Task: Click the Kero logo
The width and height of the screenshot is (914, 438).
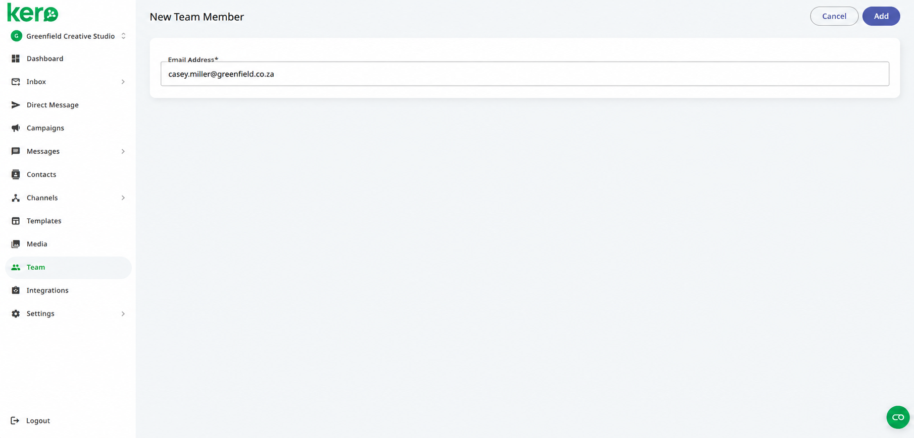Action: (33, 13)
